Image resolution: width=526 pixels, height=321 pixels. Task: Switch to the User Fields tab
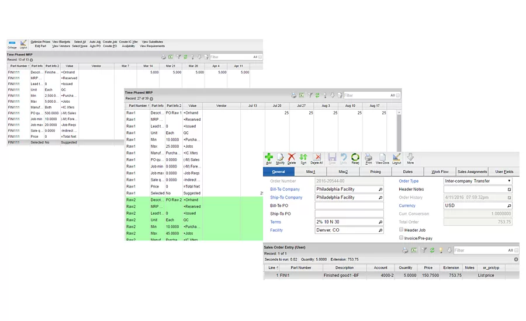pyautogui.click(x=504, y=172)
